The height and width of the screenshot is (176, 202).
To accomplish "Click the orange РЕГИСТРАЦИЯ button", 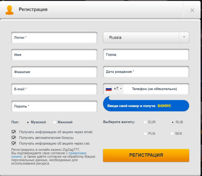I will click(146, 155).
